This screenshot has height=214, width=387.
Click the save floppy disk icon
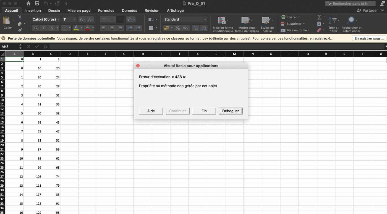37,4
